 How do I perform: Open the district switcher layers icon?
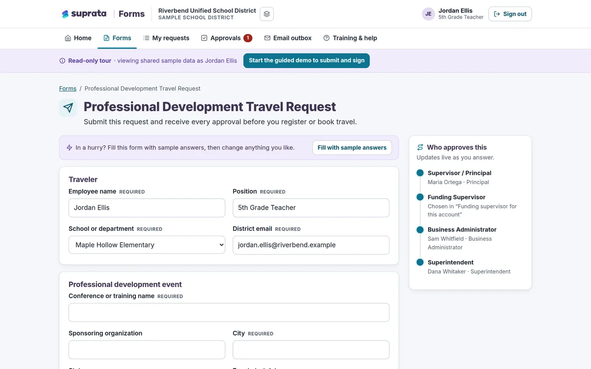(x=266, y=14)
